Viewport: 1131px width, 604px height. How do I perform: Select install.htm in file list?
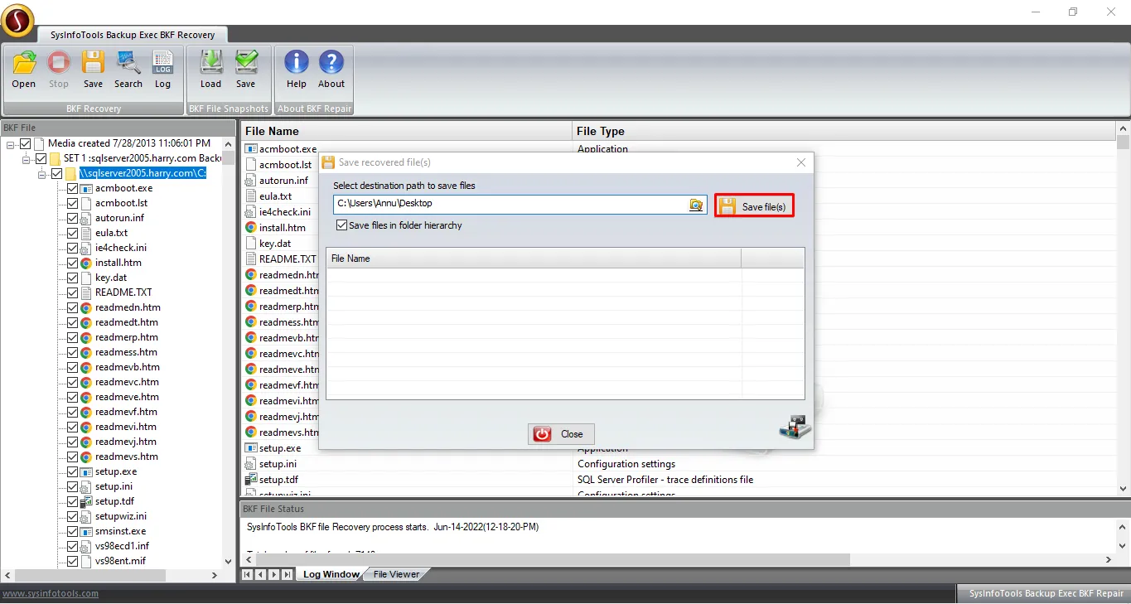point(283,228)
